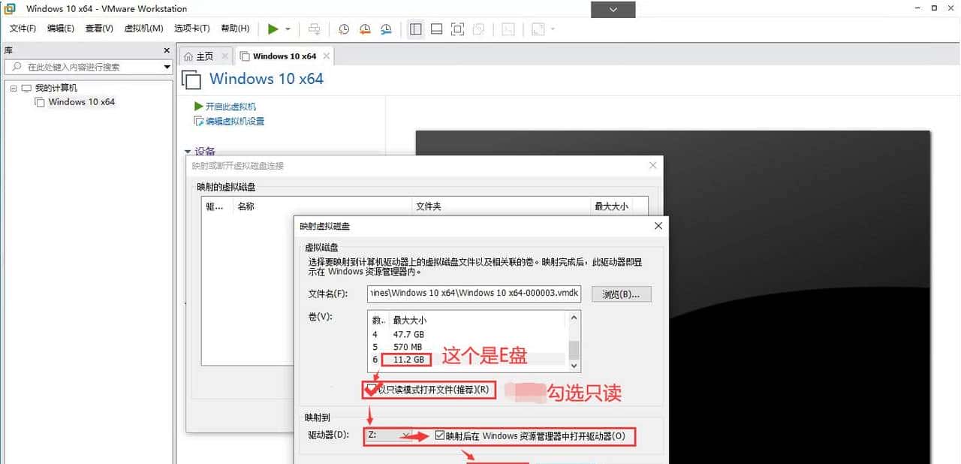
Task: Select volume 6 sized 11.2 GB
Action: pyautogui.click(x=405, y=360)
